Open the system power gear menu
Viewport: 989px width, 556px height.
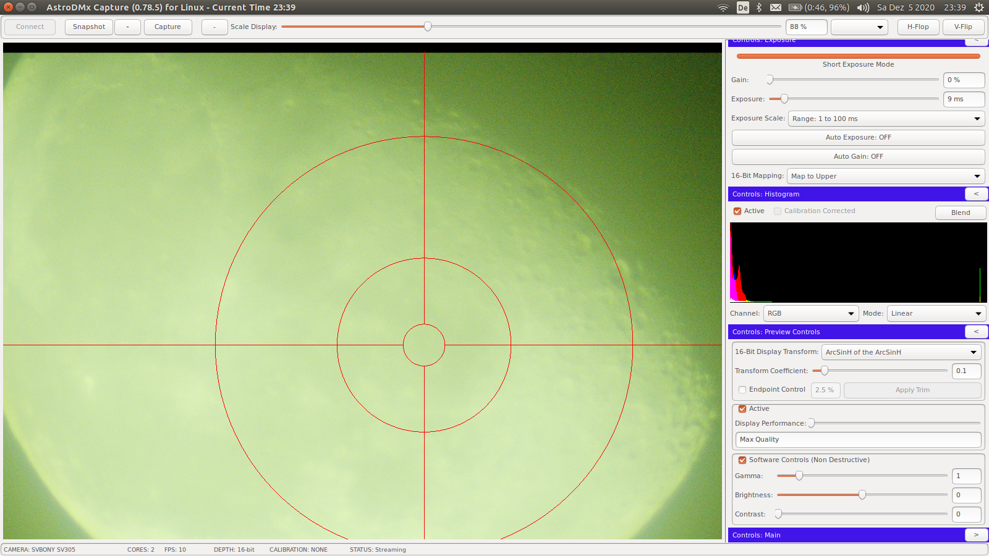click(x=979, y=7)
